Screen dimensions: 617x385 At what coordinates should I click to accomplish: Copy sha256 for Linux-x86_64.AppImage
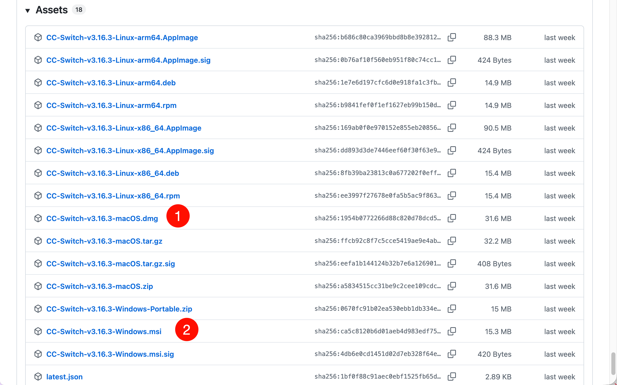pos(452,128)
